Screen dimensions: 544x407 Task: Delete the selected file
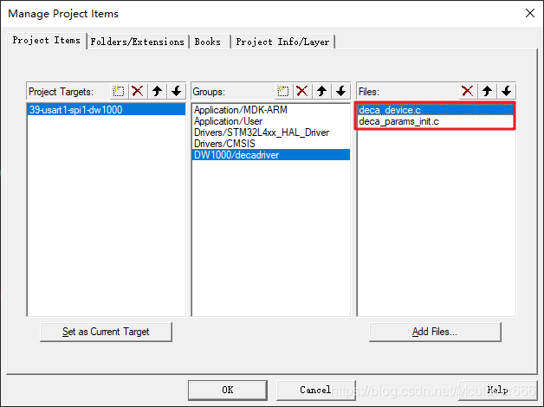click(468, 92)
